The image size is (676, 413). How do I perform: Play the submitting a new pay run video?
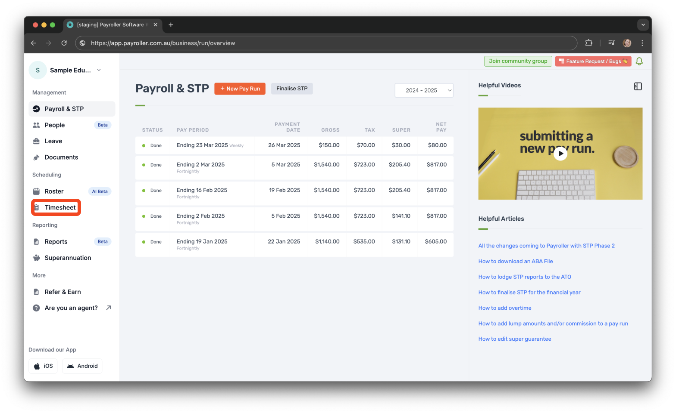coord(560,154)
